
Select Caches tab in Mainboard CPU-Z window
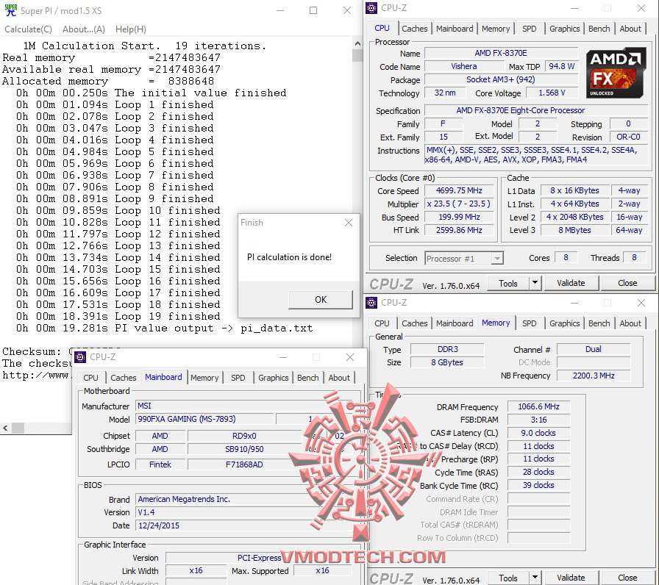coord(123,378)
